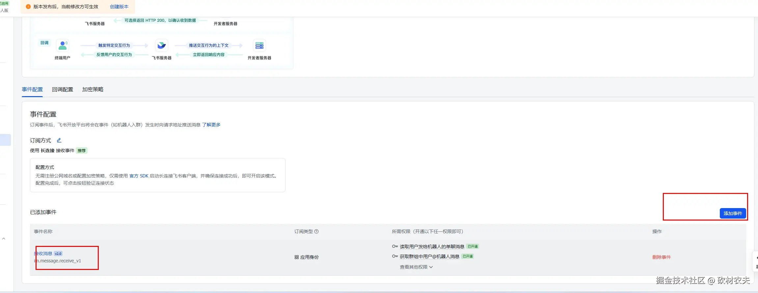
Task: Click the 接收消息 event name
Action: pos(43,253)
